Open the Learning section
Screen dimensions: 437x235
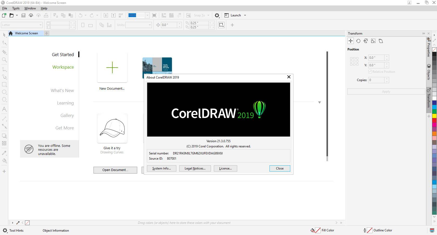[x=65, y=103]
